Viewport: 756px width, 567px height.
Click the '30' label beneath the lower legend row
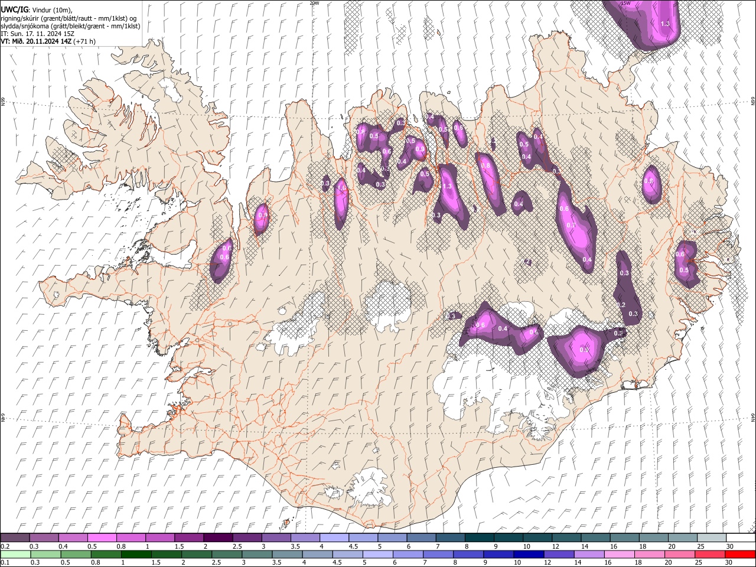pos(729,562)
